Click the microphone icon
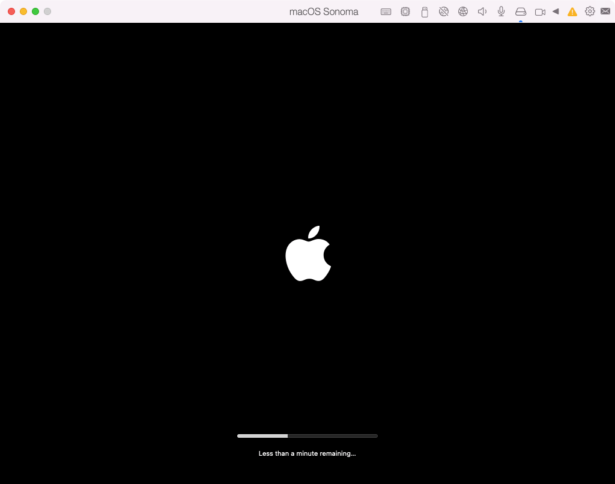The height and width of the screenshot is (484, 615). (501, 11)
